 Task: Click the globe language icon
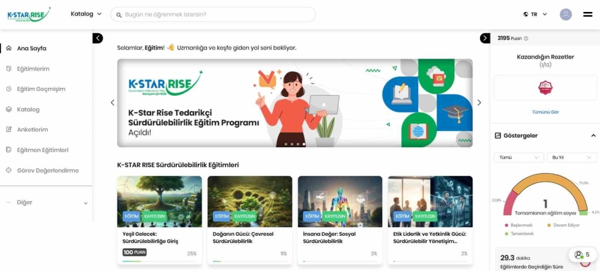[x=526, y=14]
